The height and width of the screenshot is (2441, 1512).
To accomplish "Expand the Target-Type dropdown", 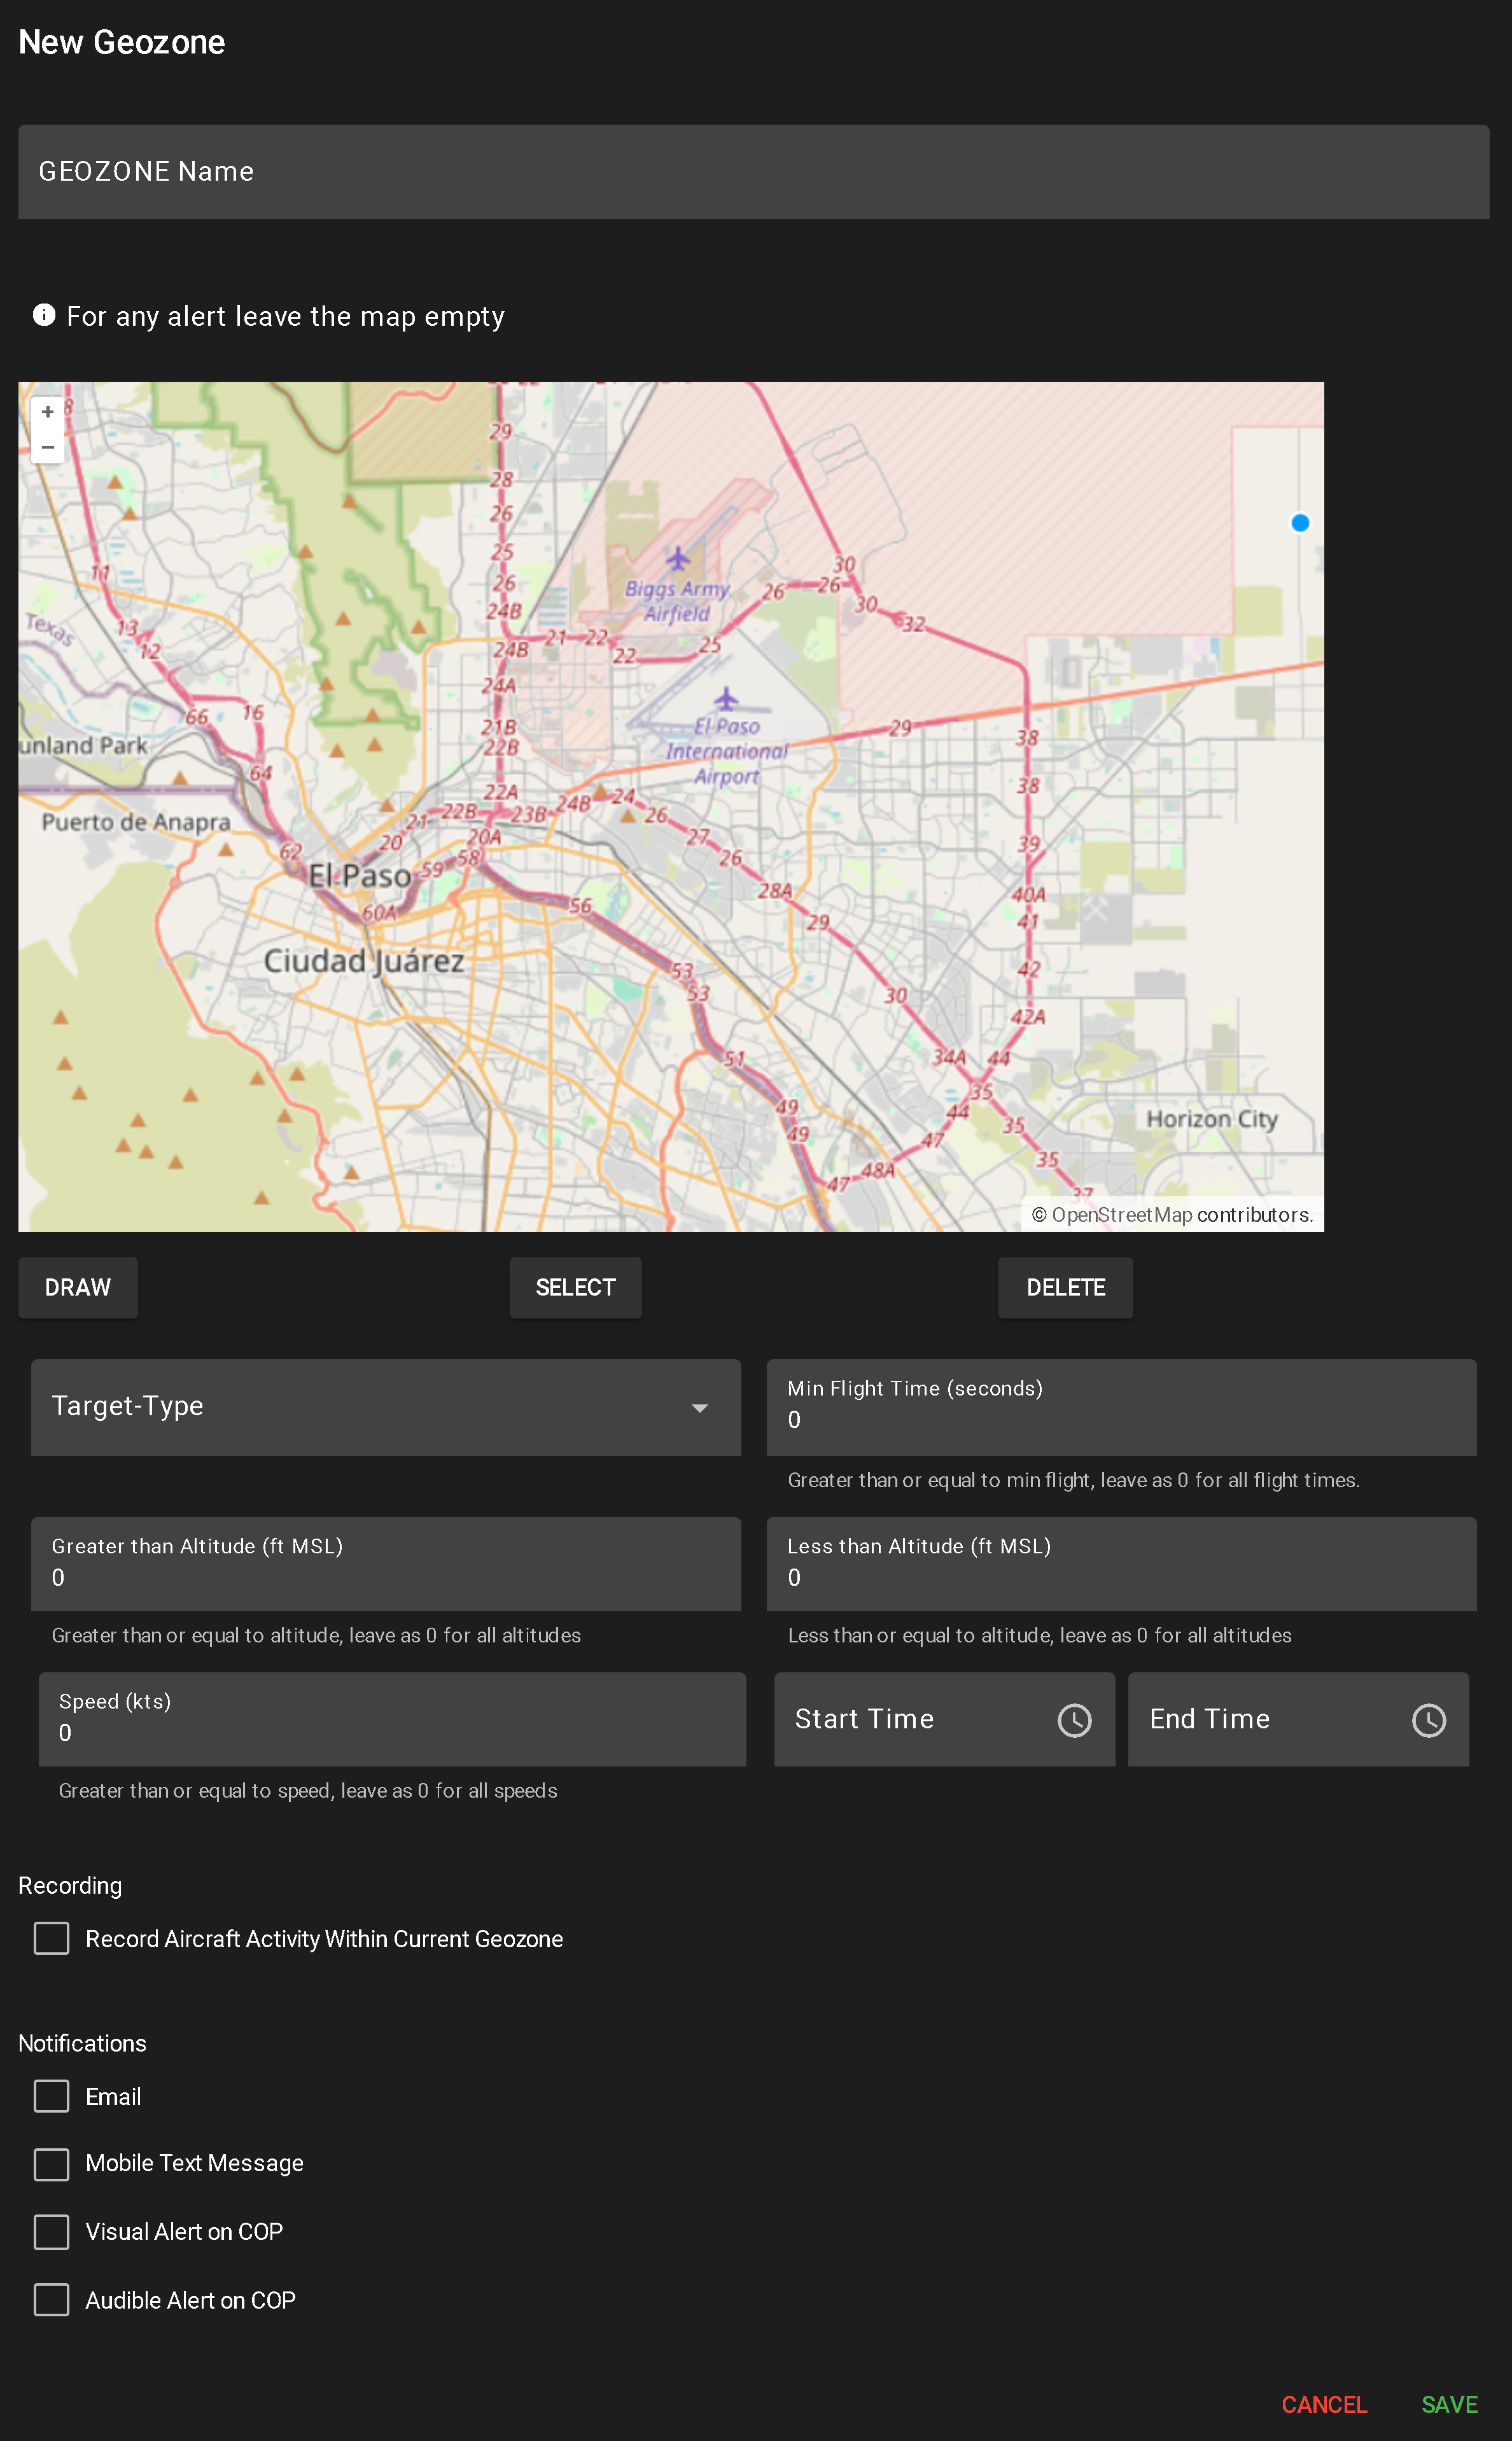I will click(386, 1407).
